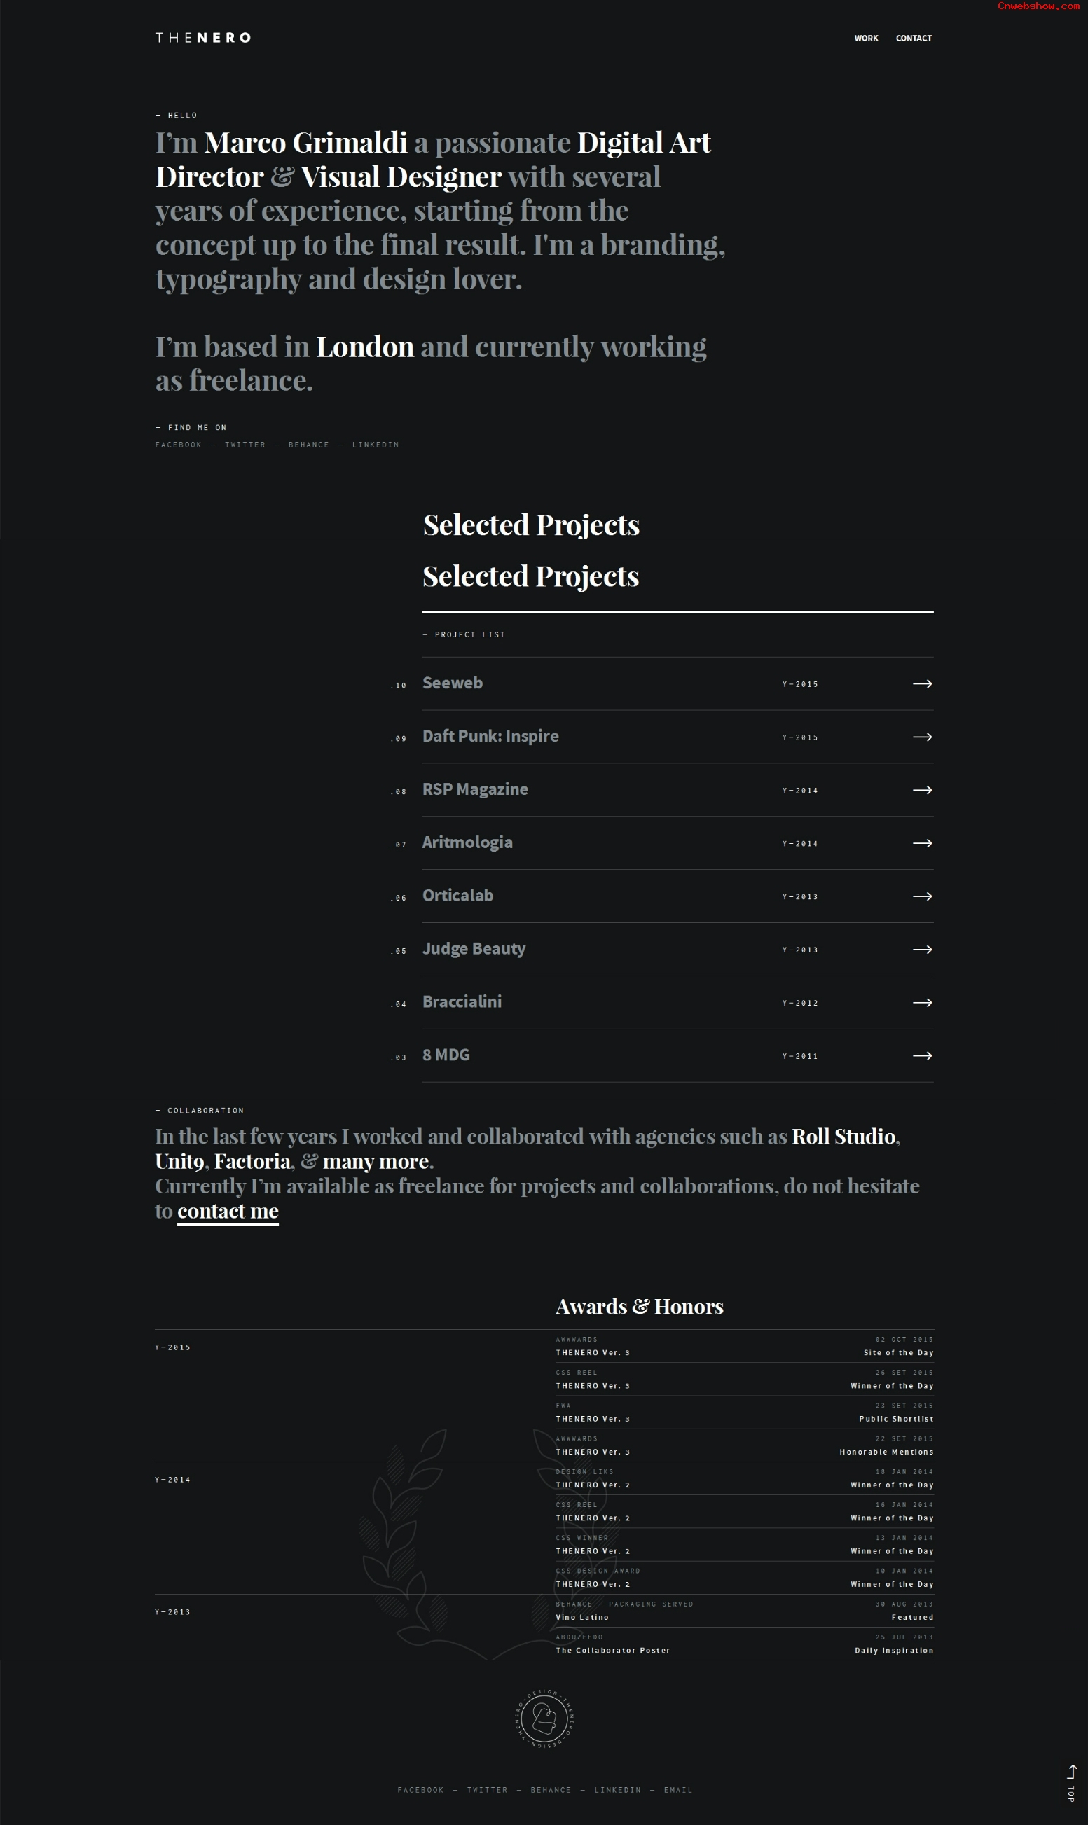Open the CONTACT menu item

[914, 38]
